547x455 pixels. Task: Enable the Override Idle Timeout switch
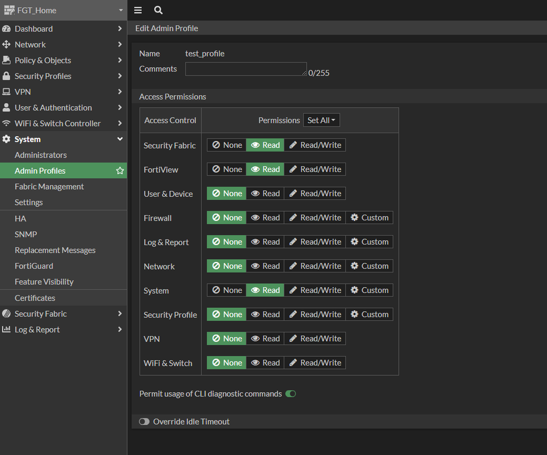click(x=144, y=422)
